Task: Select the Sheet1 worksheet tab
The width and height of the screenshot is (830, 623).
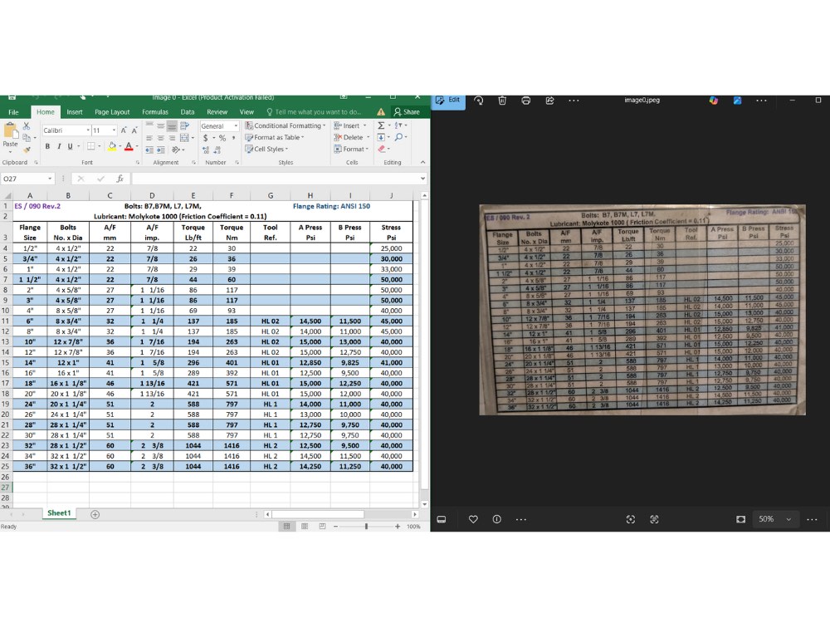Action: (59, 513)
